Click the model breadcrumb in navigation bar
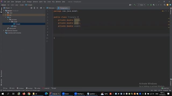Image resolution: width=172 pixels, height=96 pixels. coord(21,5)
